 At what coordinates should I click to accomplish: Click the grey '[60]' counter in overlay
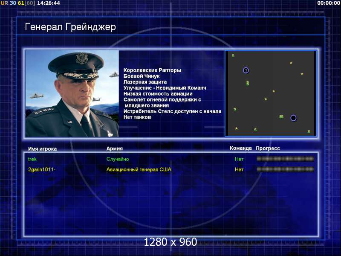click(x=30, y=3)
